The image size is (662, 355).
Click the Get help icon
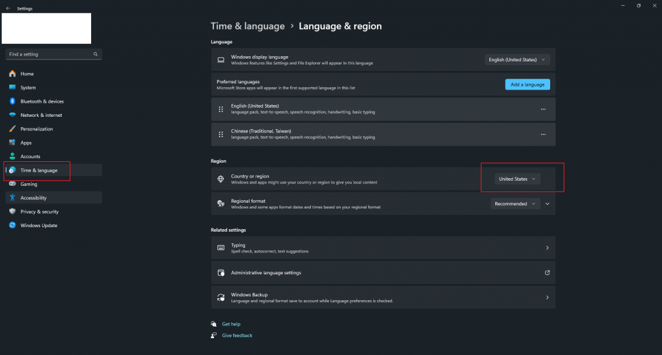(x=213, y=324)
